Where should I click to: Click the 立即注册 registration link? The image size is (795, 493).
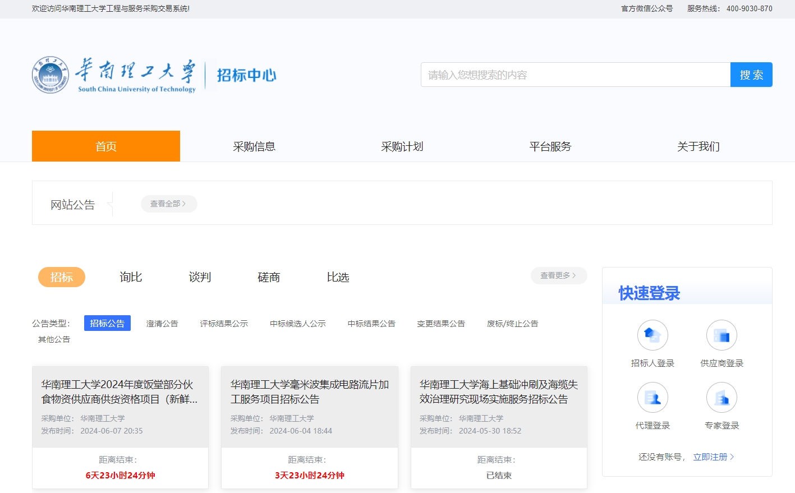tap(710, 457)
